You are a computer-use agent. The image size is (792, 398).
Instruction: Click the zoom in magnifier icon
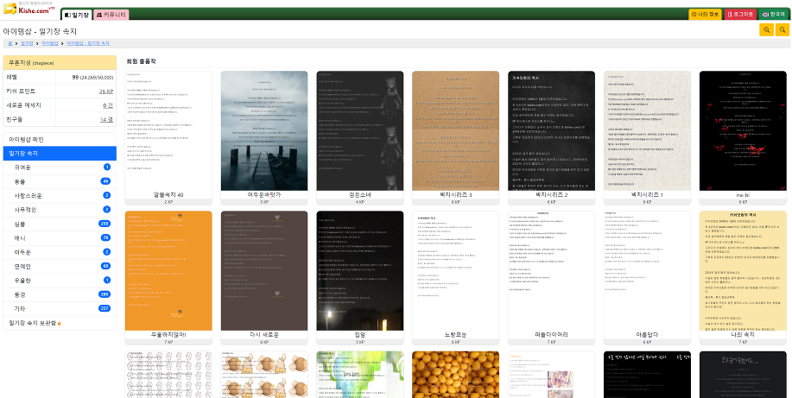coord(766,30)
